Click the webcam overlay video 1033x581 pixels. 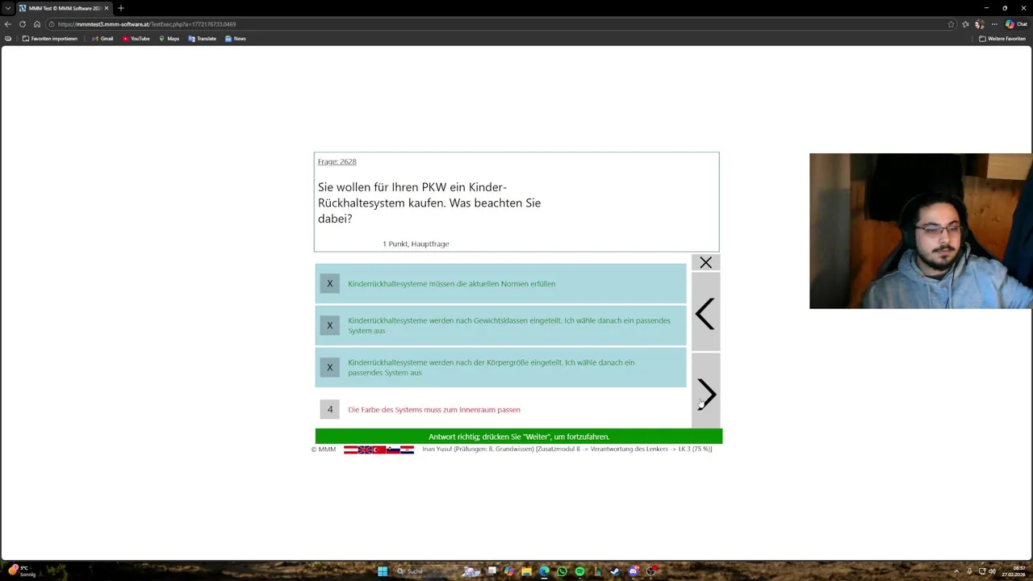pos(921,231)
